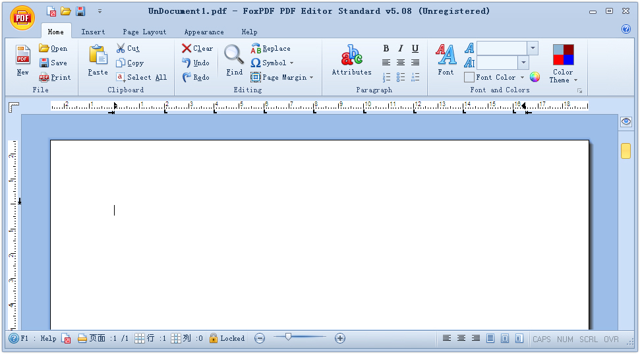Screen dimensions: 640x354
Task: Click the bulleted list icon in Paragraph group
Action: [x=401, y=76]
